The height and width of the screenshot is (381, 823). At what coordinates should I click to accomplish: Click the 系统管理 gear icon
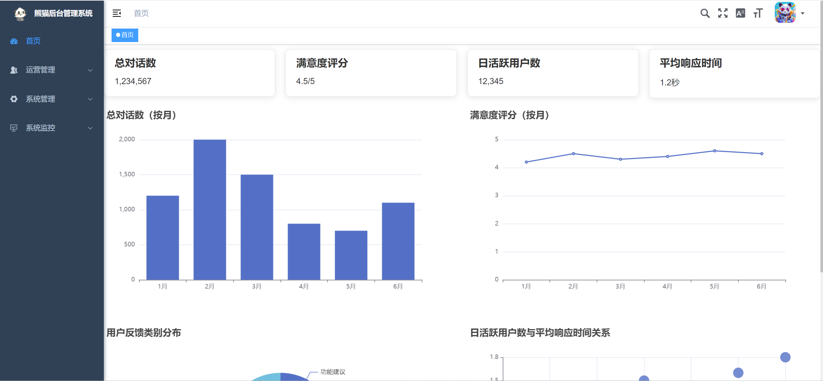(x=14, y=99)
